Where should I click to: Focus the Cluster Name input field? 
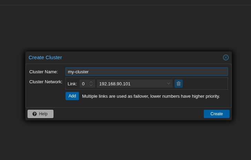[147, 72]
